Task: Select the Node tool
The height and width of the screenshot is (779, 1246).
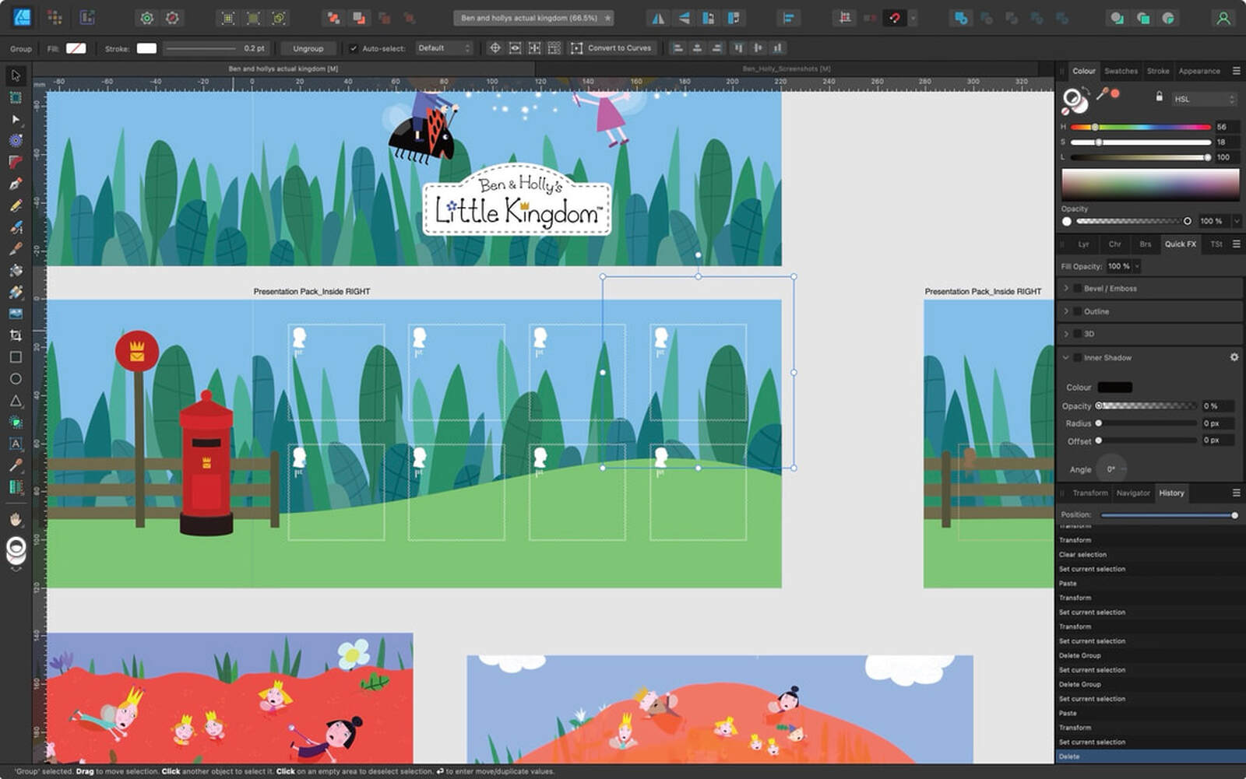Action: [16, 119]
